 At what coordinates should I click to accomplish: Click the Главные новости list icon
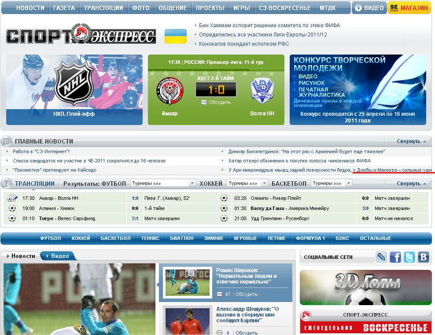(x=6, y=141)
